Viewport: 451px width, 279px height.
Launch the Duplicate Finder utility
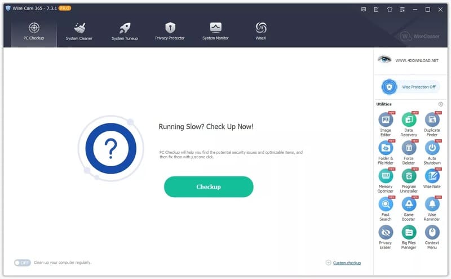(x=432, y=124)
